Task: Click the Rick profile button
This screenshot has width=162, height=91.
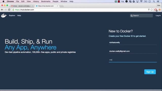Action: point(159,6)
